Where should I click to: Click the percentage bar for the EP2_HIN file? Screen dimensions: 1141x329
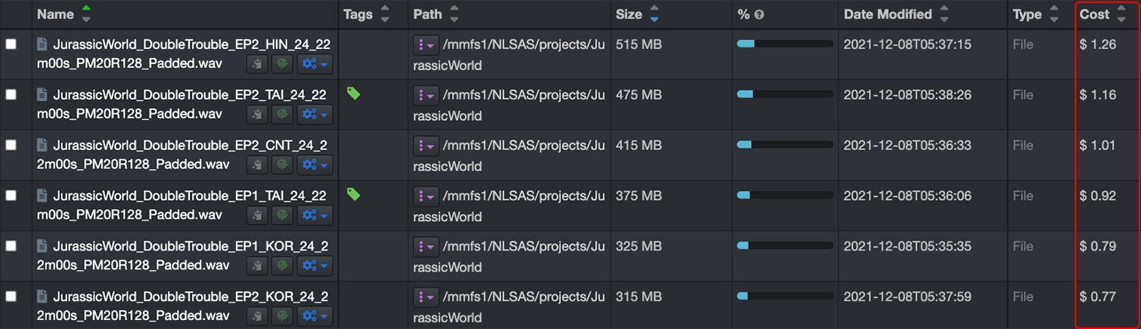(784, 44)
